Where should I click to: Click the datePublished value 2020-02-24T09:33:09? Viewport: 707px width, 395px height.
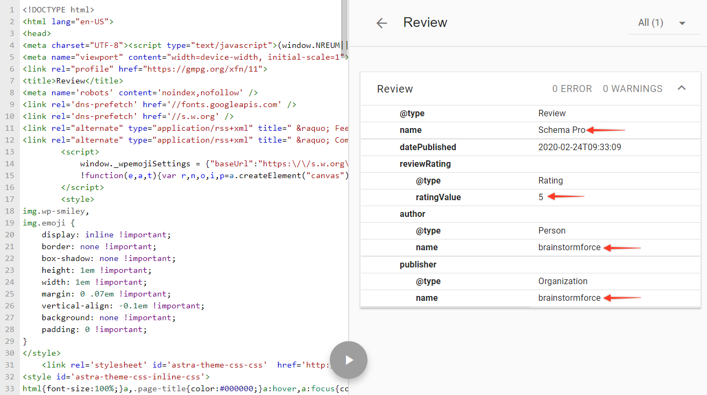tap(580, 147)
